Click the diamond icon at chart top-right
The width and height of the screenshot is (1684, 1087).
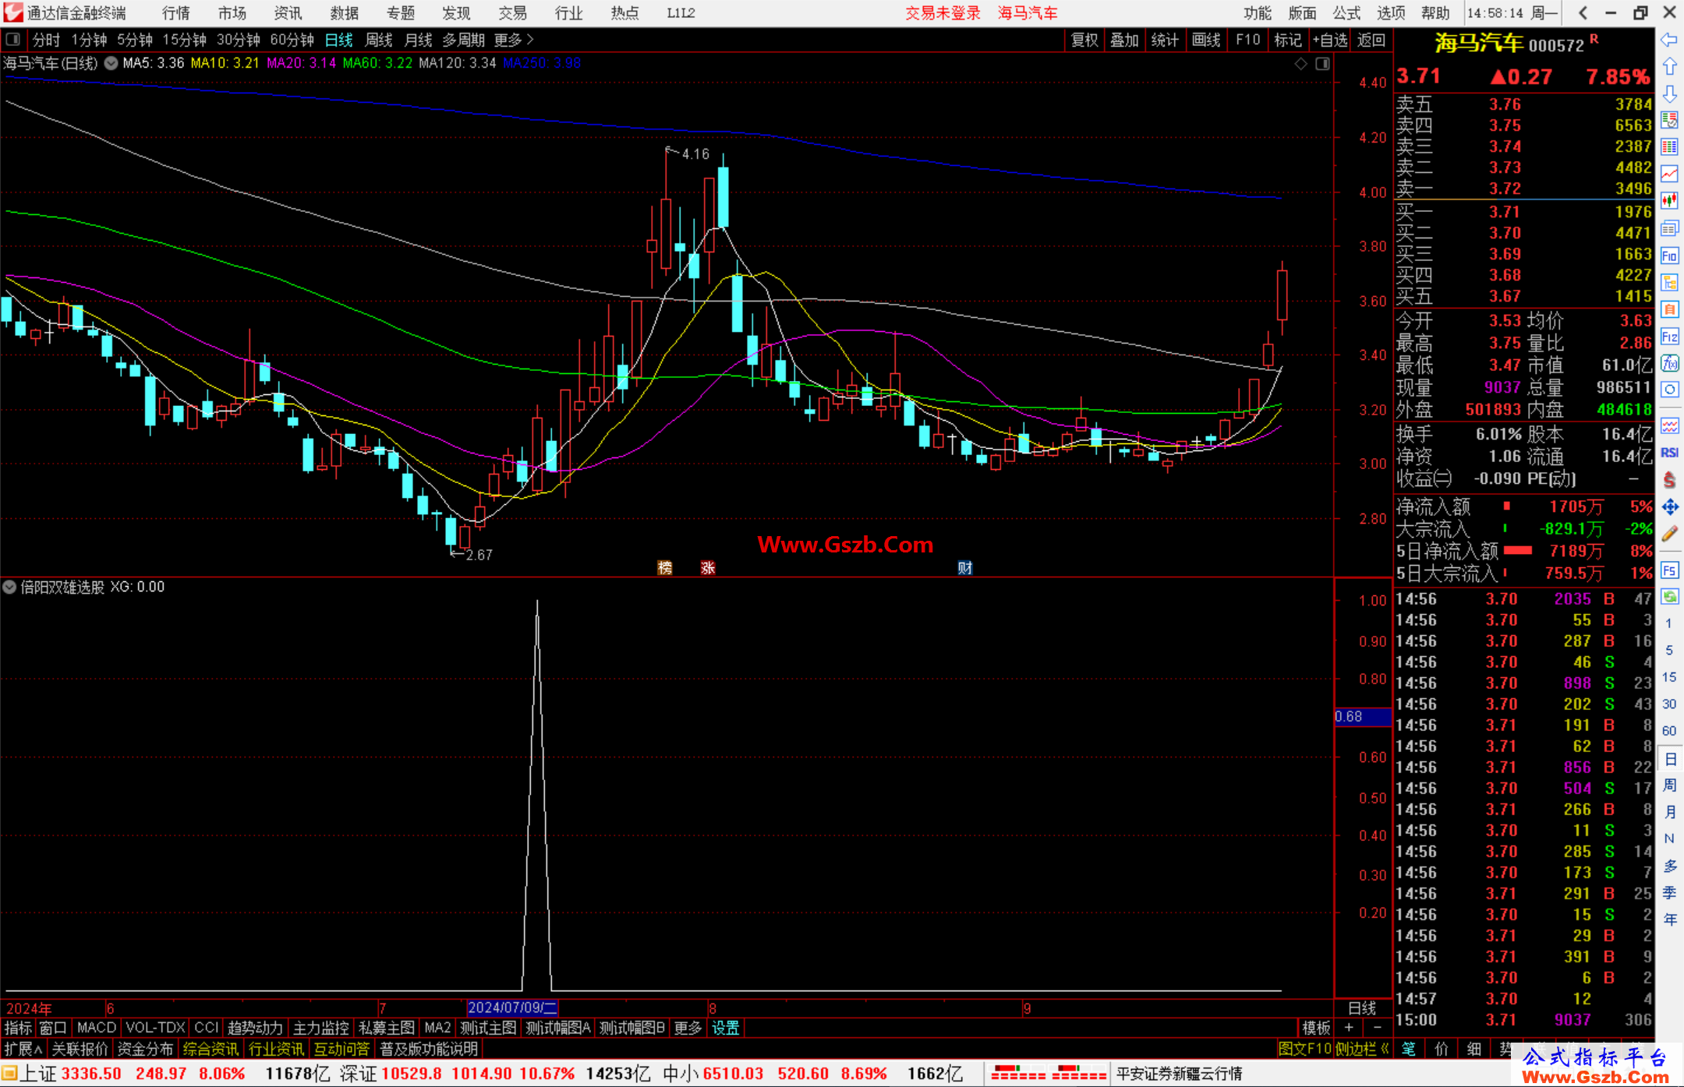coord(1301,64)
